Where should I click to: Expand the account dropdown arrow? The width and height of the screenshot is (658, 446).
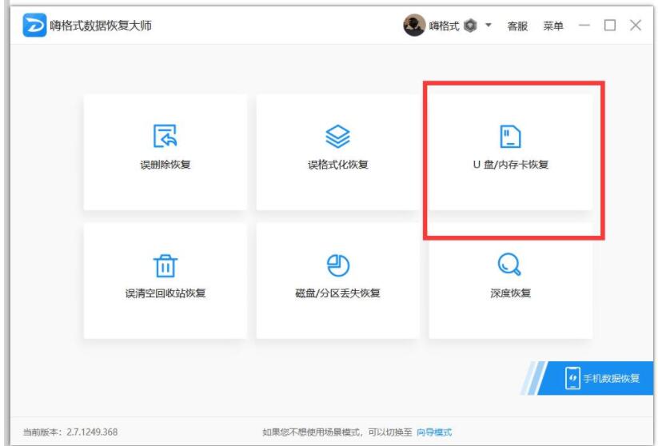489,25
